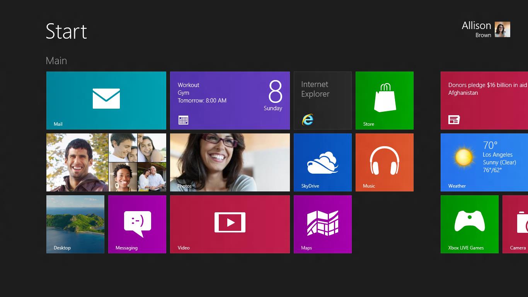Click the "SkyDrive" tile label
This screenshot has height=297, width=528.
[x=310, y=186]
